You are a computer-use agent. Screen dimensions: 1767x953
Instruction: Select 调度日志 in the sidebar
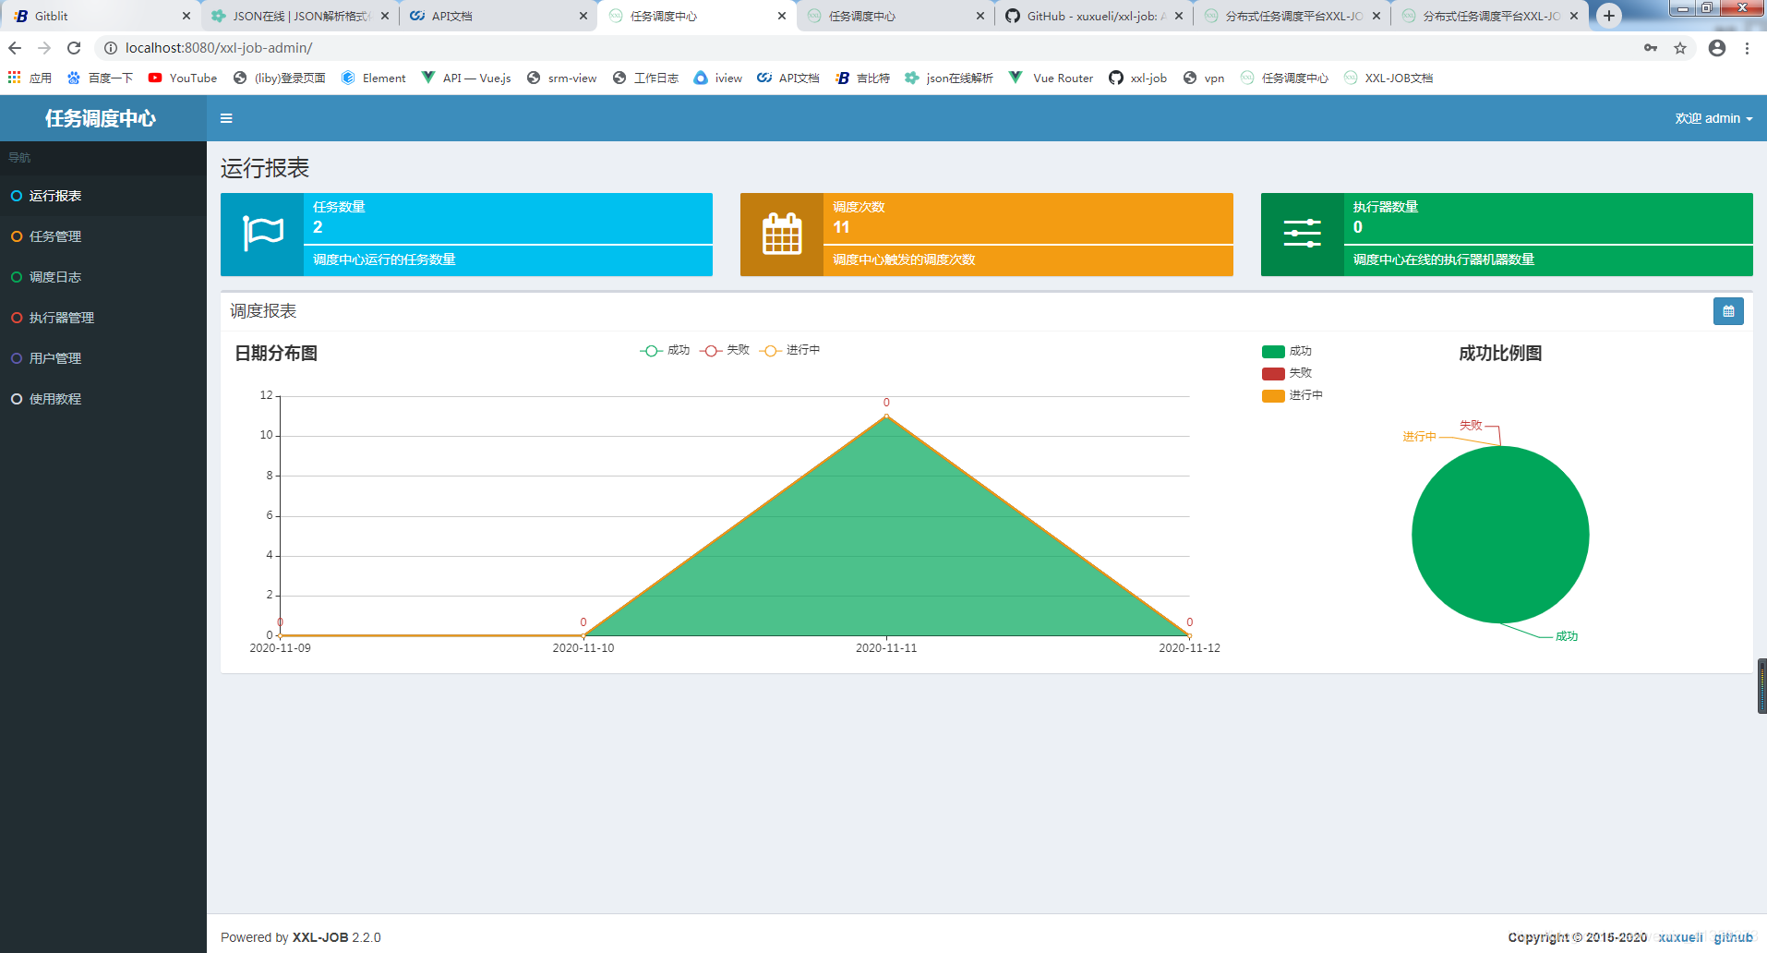(103, 277)
